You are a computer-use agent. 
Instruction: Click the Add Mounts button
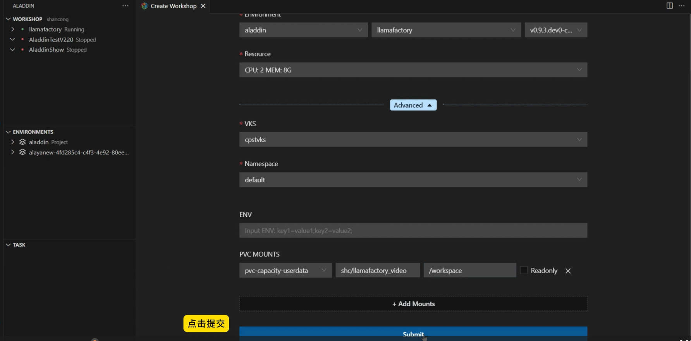(x=413, y=304)
